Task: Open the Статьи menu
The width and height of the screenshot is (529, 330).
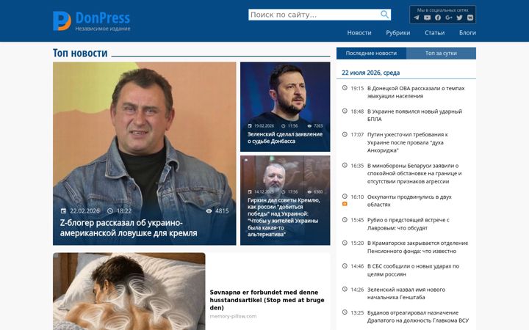Action: (434, 33)
